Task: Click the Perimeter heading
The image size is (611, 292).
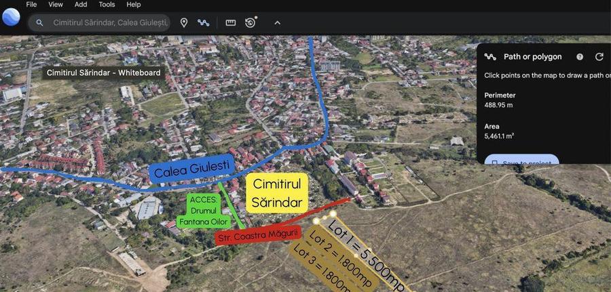Action: tap(500, 96)
